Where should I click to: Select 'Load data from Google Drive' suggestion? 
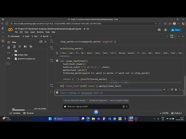[98, 100]
